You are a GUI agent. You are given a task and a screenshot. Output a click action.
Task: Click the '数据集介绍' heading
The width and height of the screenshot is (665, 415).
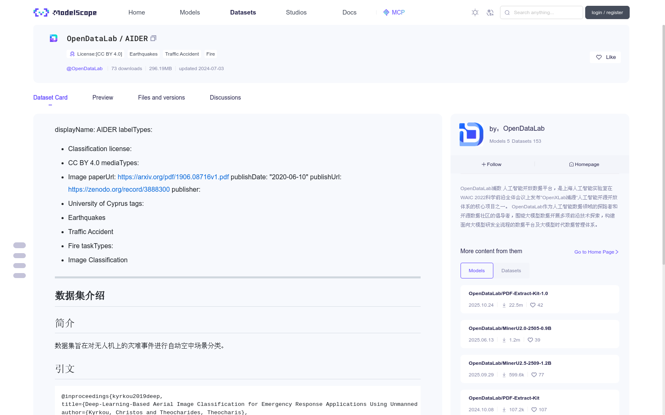(80, 295)
